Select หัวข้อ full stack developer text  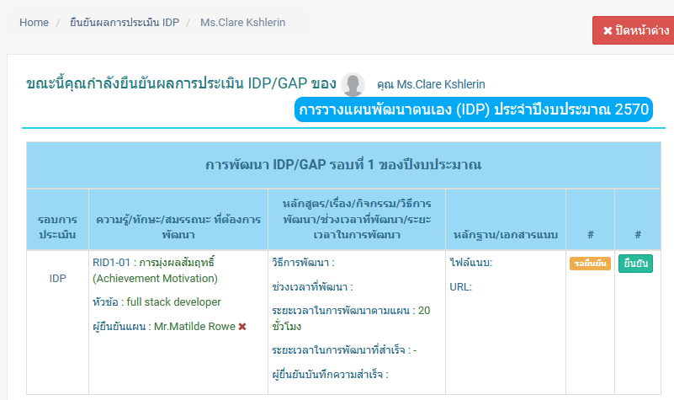pos(157,302)
